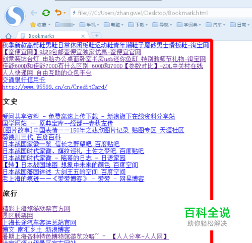Open the 导航 bookmark folder
252x243 pixels.
tap(162, 25)
